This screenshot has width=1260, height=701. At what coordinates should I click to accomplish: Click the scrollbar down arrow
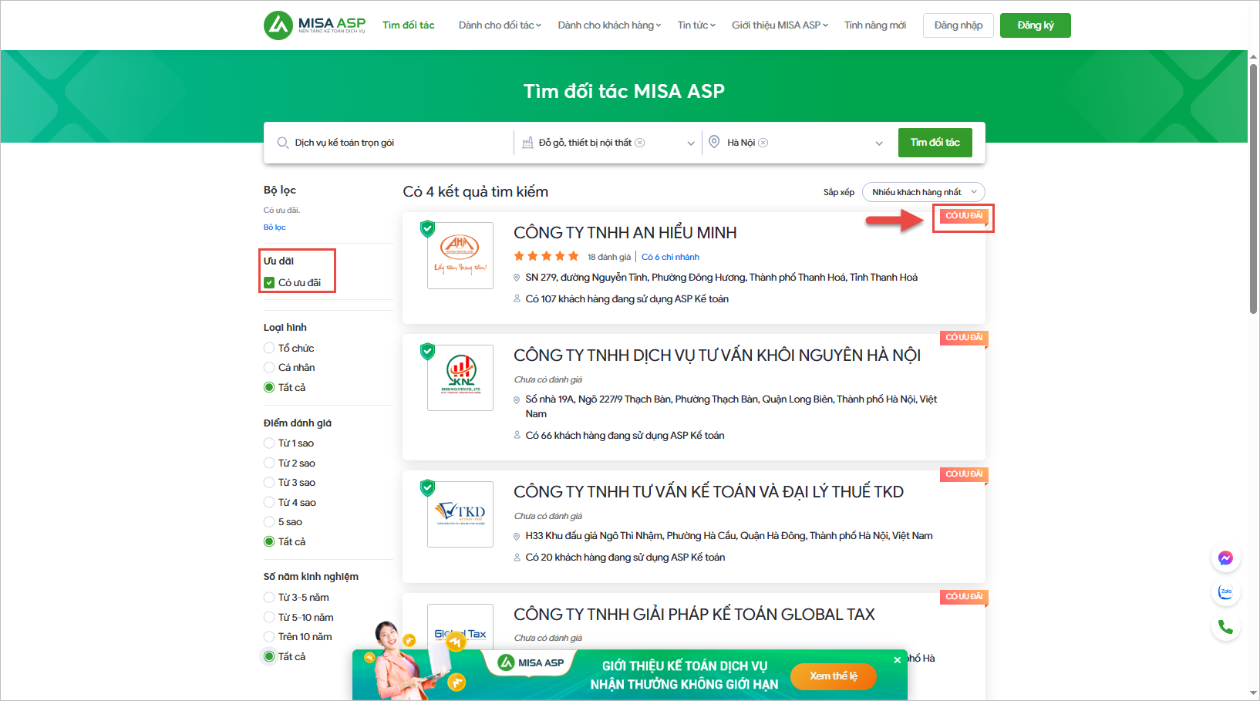1253,693
